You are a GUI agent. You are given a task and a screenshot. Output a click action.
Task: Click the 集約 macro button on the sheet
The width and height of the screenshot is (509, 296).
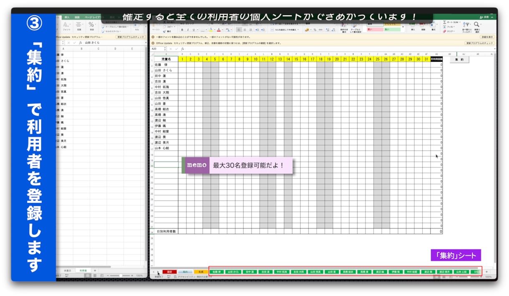coord(459,60)
